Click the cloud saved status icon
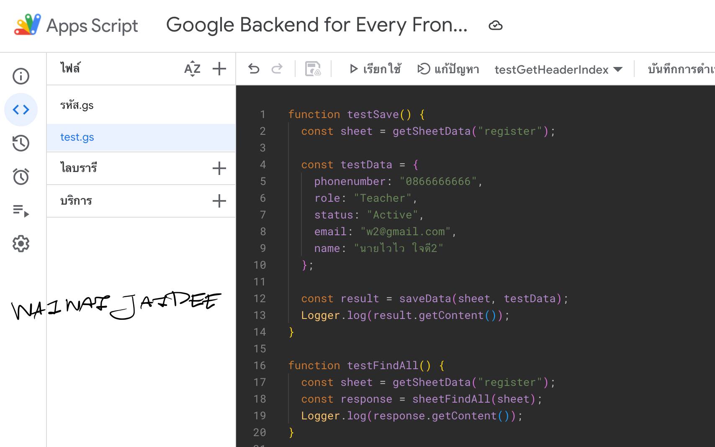The image size is (715, 447). [x=496, y=26]
